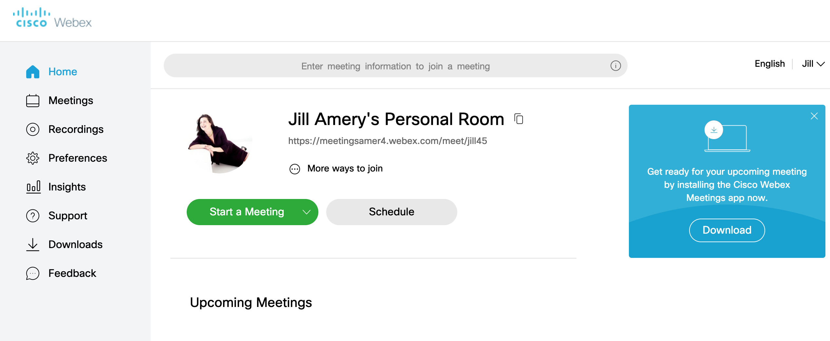This screenshot has width=830, height=341.
Task: Click the Downloads arrow icon
Action: click(33, 244)
